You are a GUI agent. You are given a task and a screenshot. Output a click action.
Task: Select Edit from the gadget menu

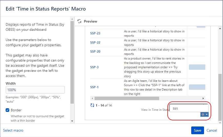click(175, 109)
